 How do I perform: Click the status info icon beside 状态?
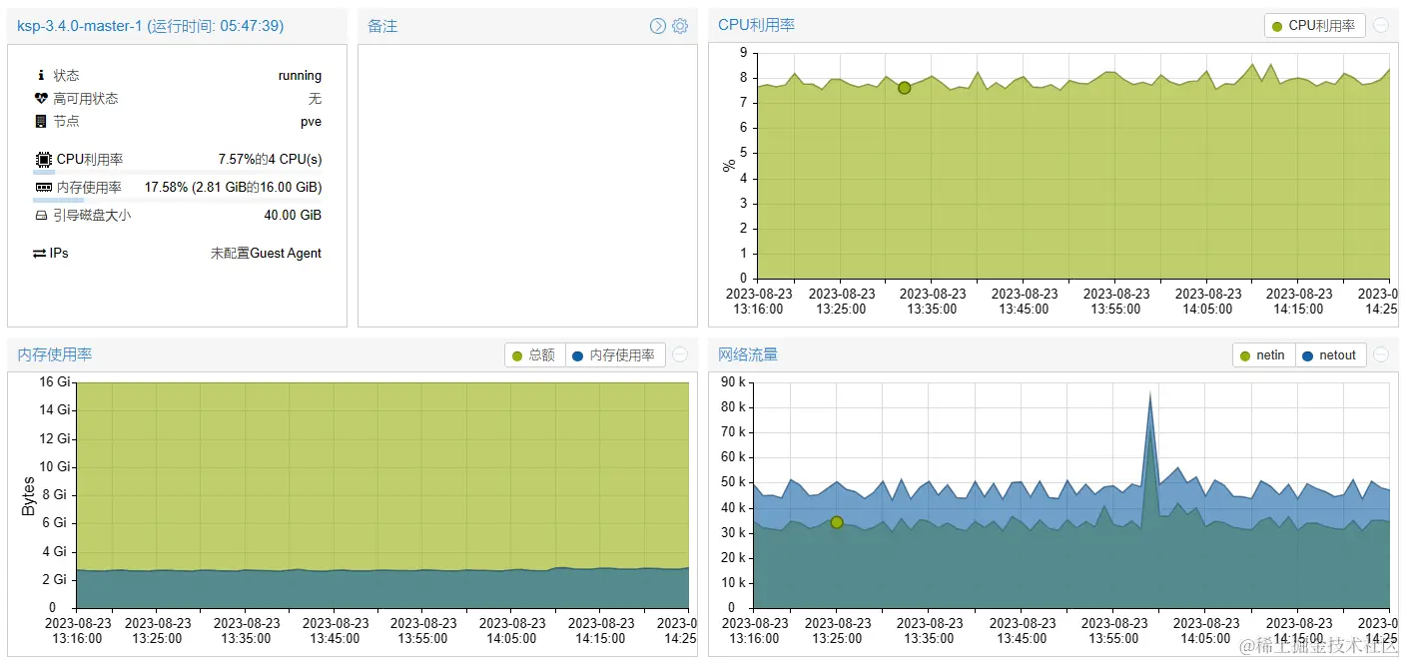41,75
